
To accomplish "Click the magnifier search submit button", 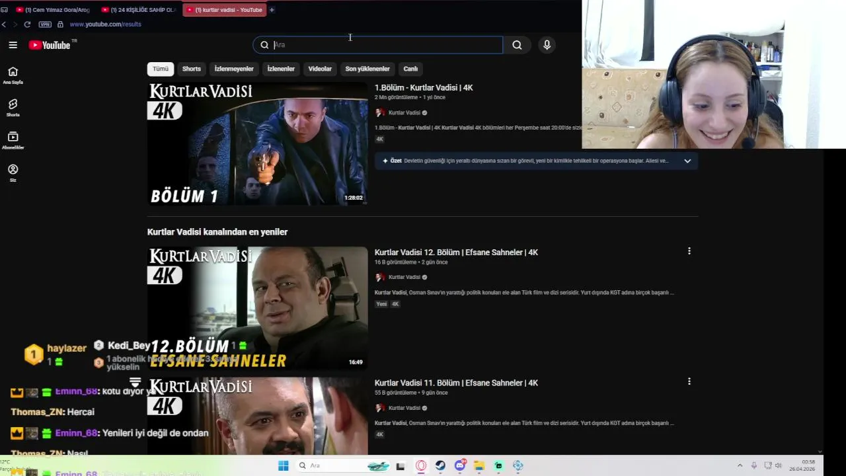I will (517, 45).
